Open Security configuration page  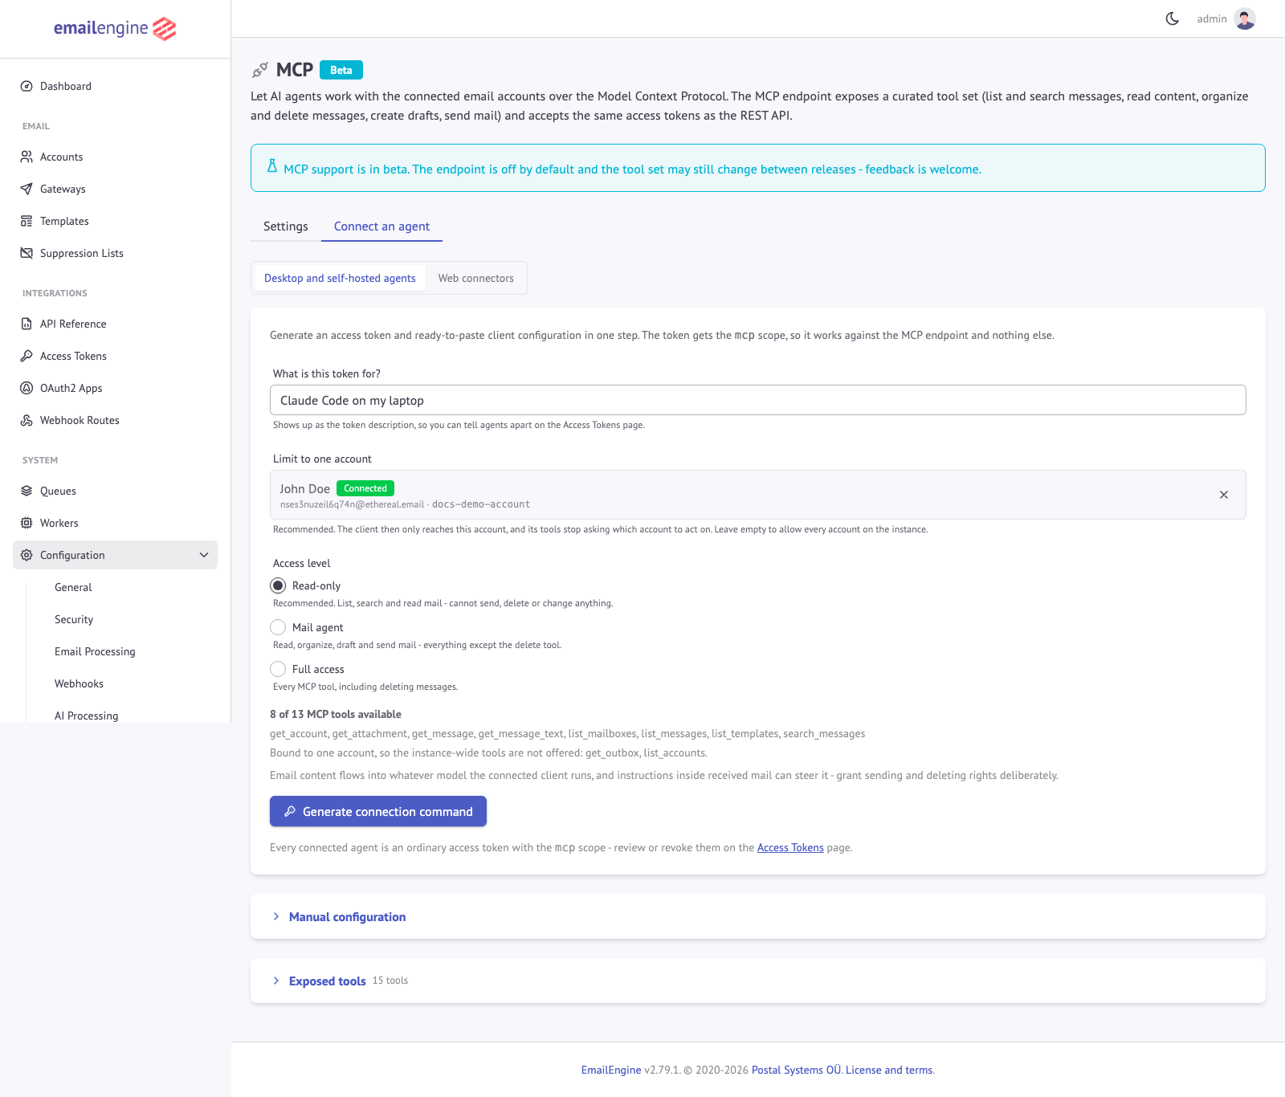74,619
